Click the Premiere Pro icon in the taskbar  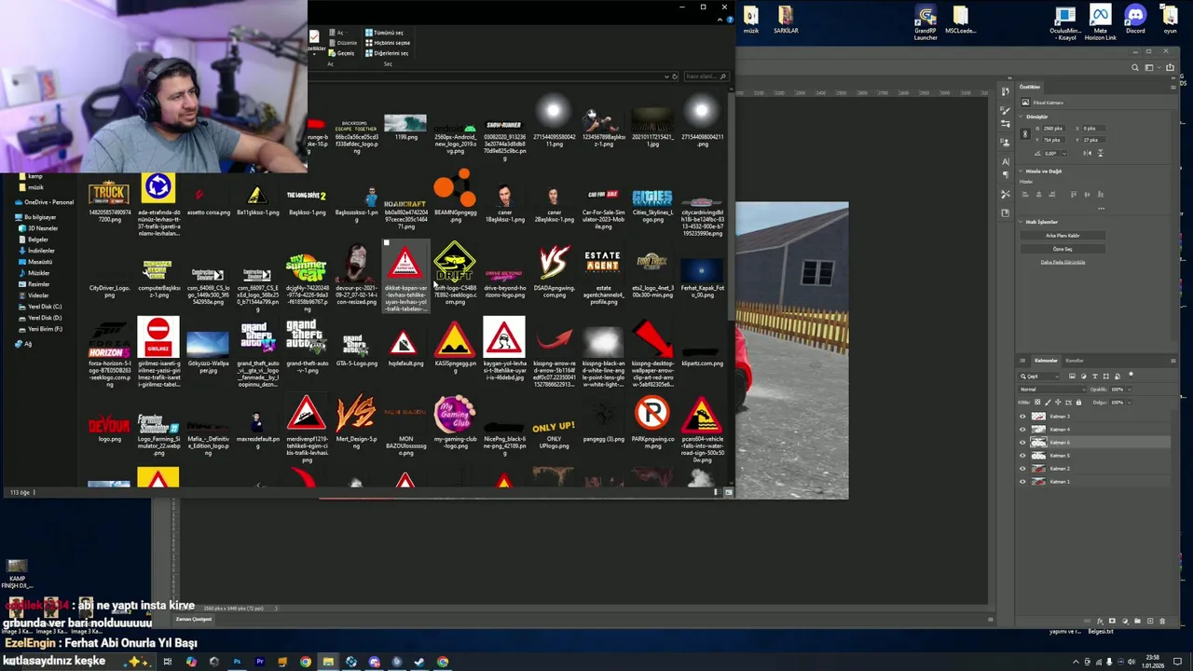[x=260, y=662]
